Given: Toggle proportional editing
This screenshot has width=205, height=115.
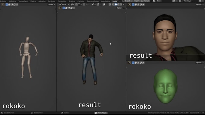Looking at the screenshot, I should tap(84, 5).
